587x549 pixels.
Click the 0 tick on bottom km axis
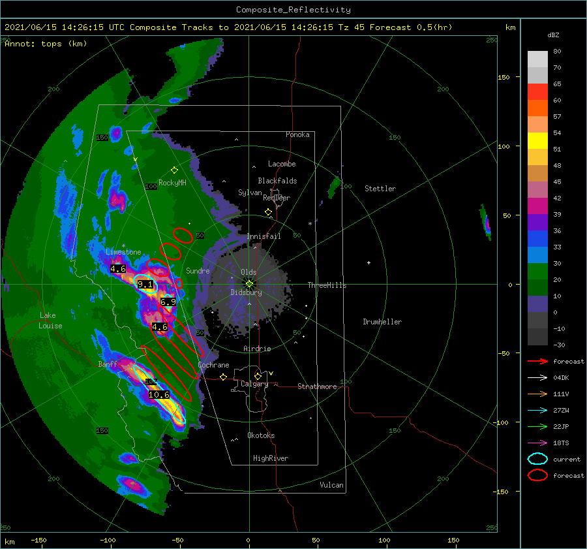(248, 541)
